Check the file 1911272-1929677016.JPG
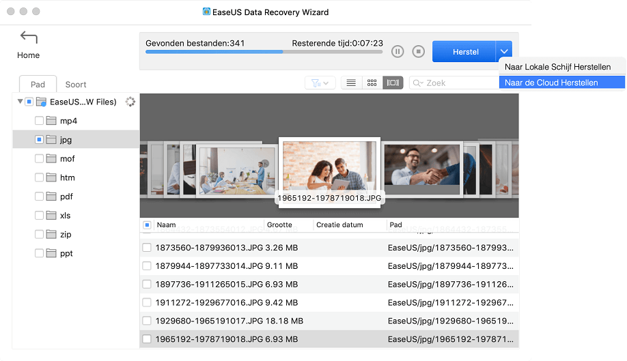Screen dimensions: 627x361 pyautogui.click(x=147, y=302)
